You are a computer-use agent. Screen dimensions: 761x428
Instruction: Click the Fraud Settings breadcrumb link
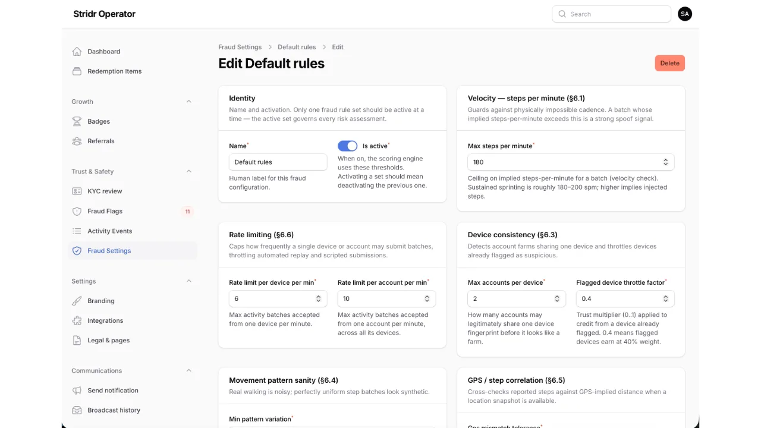tap(240, 47)
